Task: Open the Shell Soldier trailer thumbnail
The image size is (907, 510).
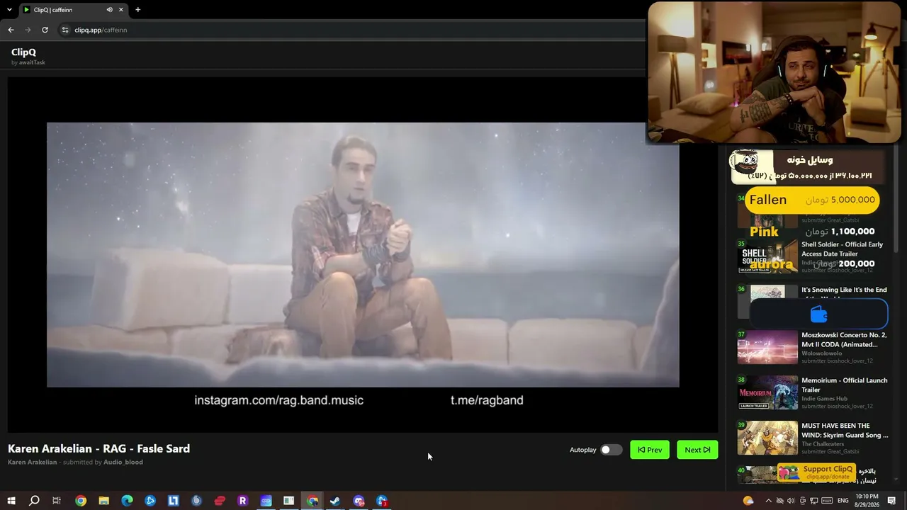Action: (767, 256)
